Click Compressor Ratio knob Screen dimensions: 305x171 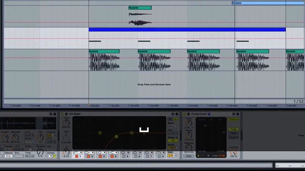pos(189,123)
